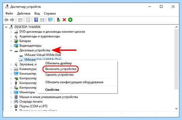The width and height of the screenshot is (182, 120).
Task: Open the Вид menu
Action: coord(37,13)
